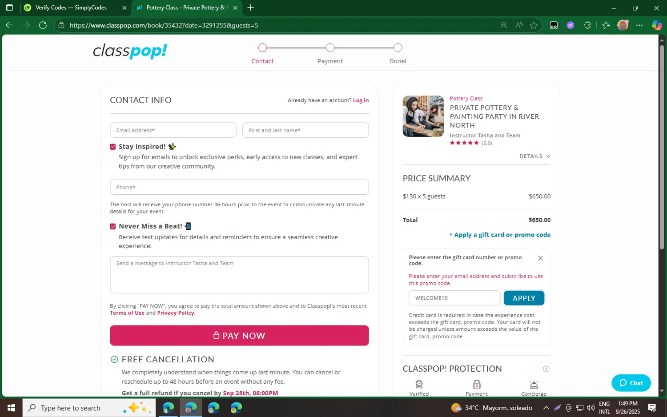Screen dimensions: 667x417
Task: Click the Log in link
Action: pyautogui.click(x=361, y=100)
